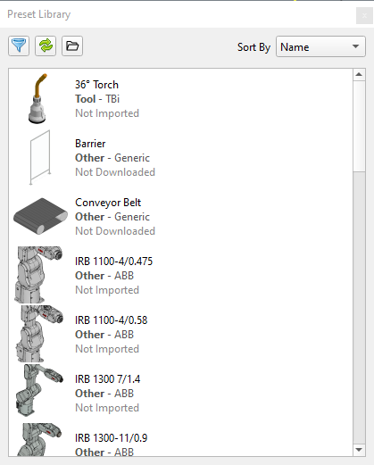The width and height of the screenshot is (374, 465).
Task: Select the Barrier preset thumbnail
Action: 40,157
